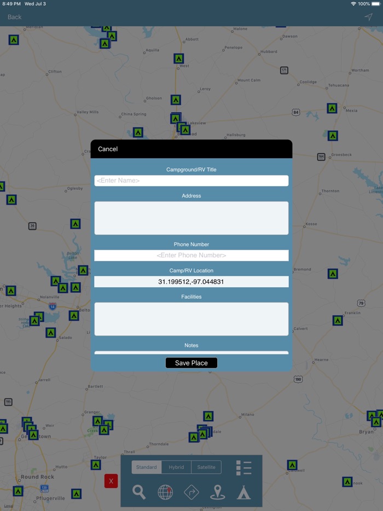The image size is (383, 511).
Task: Edit the Camp/RV Location coordinates field
Action: (191, 282)
